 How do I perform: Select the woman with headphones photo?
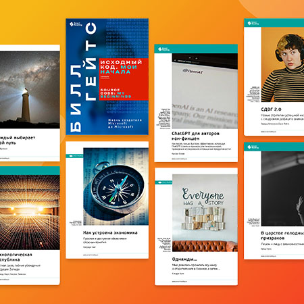click(x=282, y=65)
